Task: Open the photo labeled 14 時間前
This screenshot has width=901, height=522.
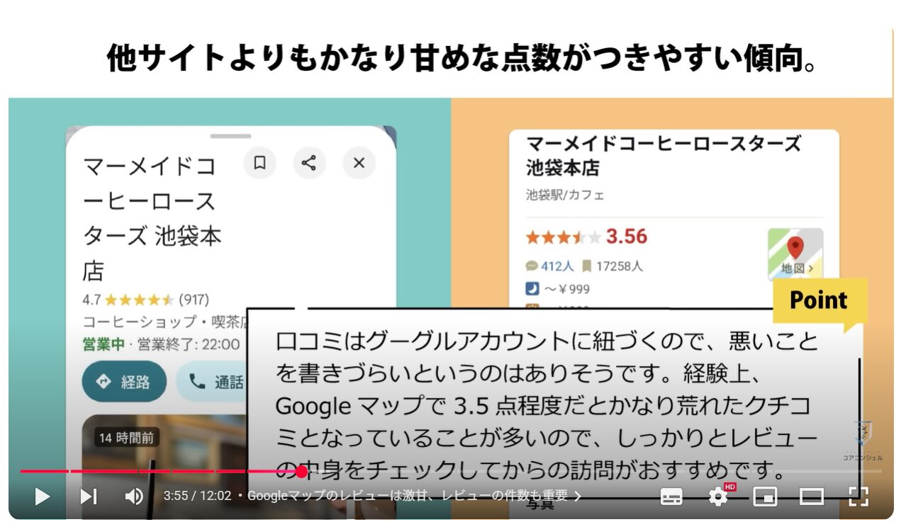Action: [127, 438]
